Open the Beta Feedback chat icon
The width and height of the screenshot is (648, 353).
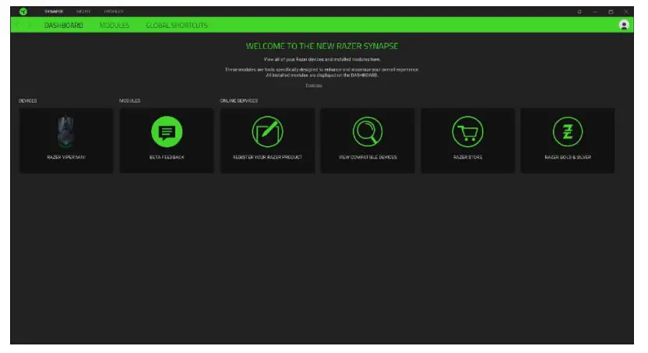167,131
